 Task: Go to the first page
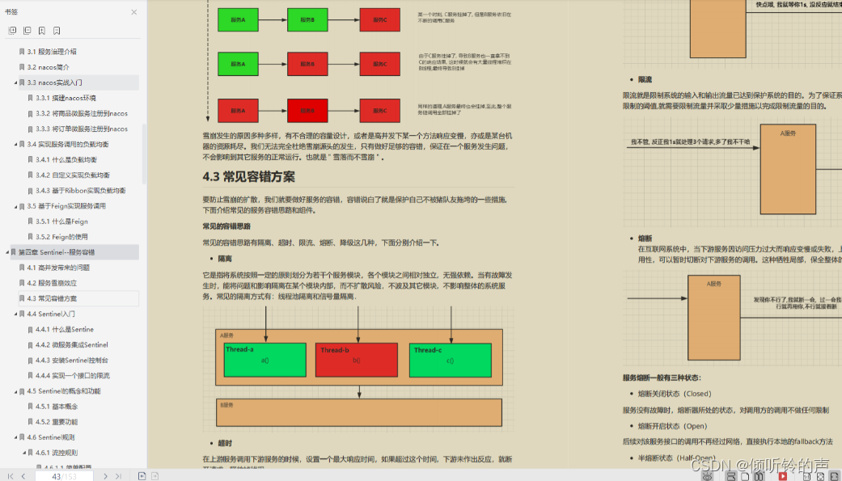click(10, 476)
